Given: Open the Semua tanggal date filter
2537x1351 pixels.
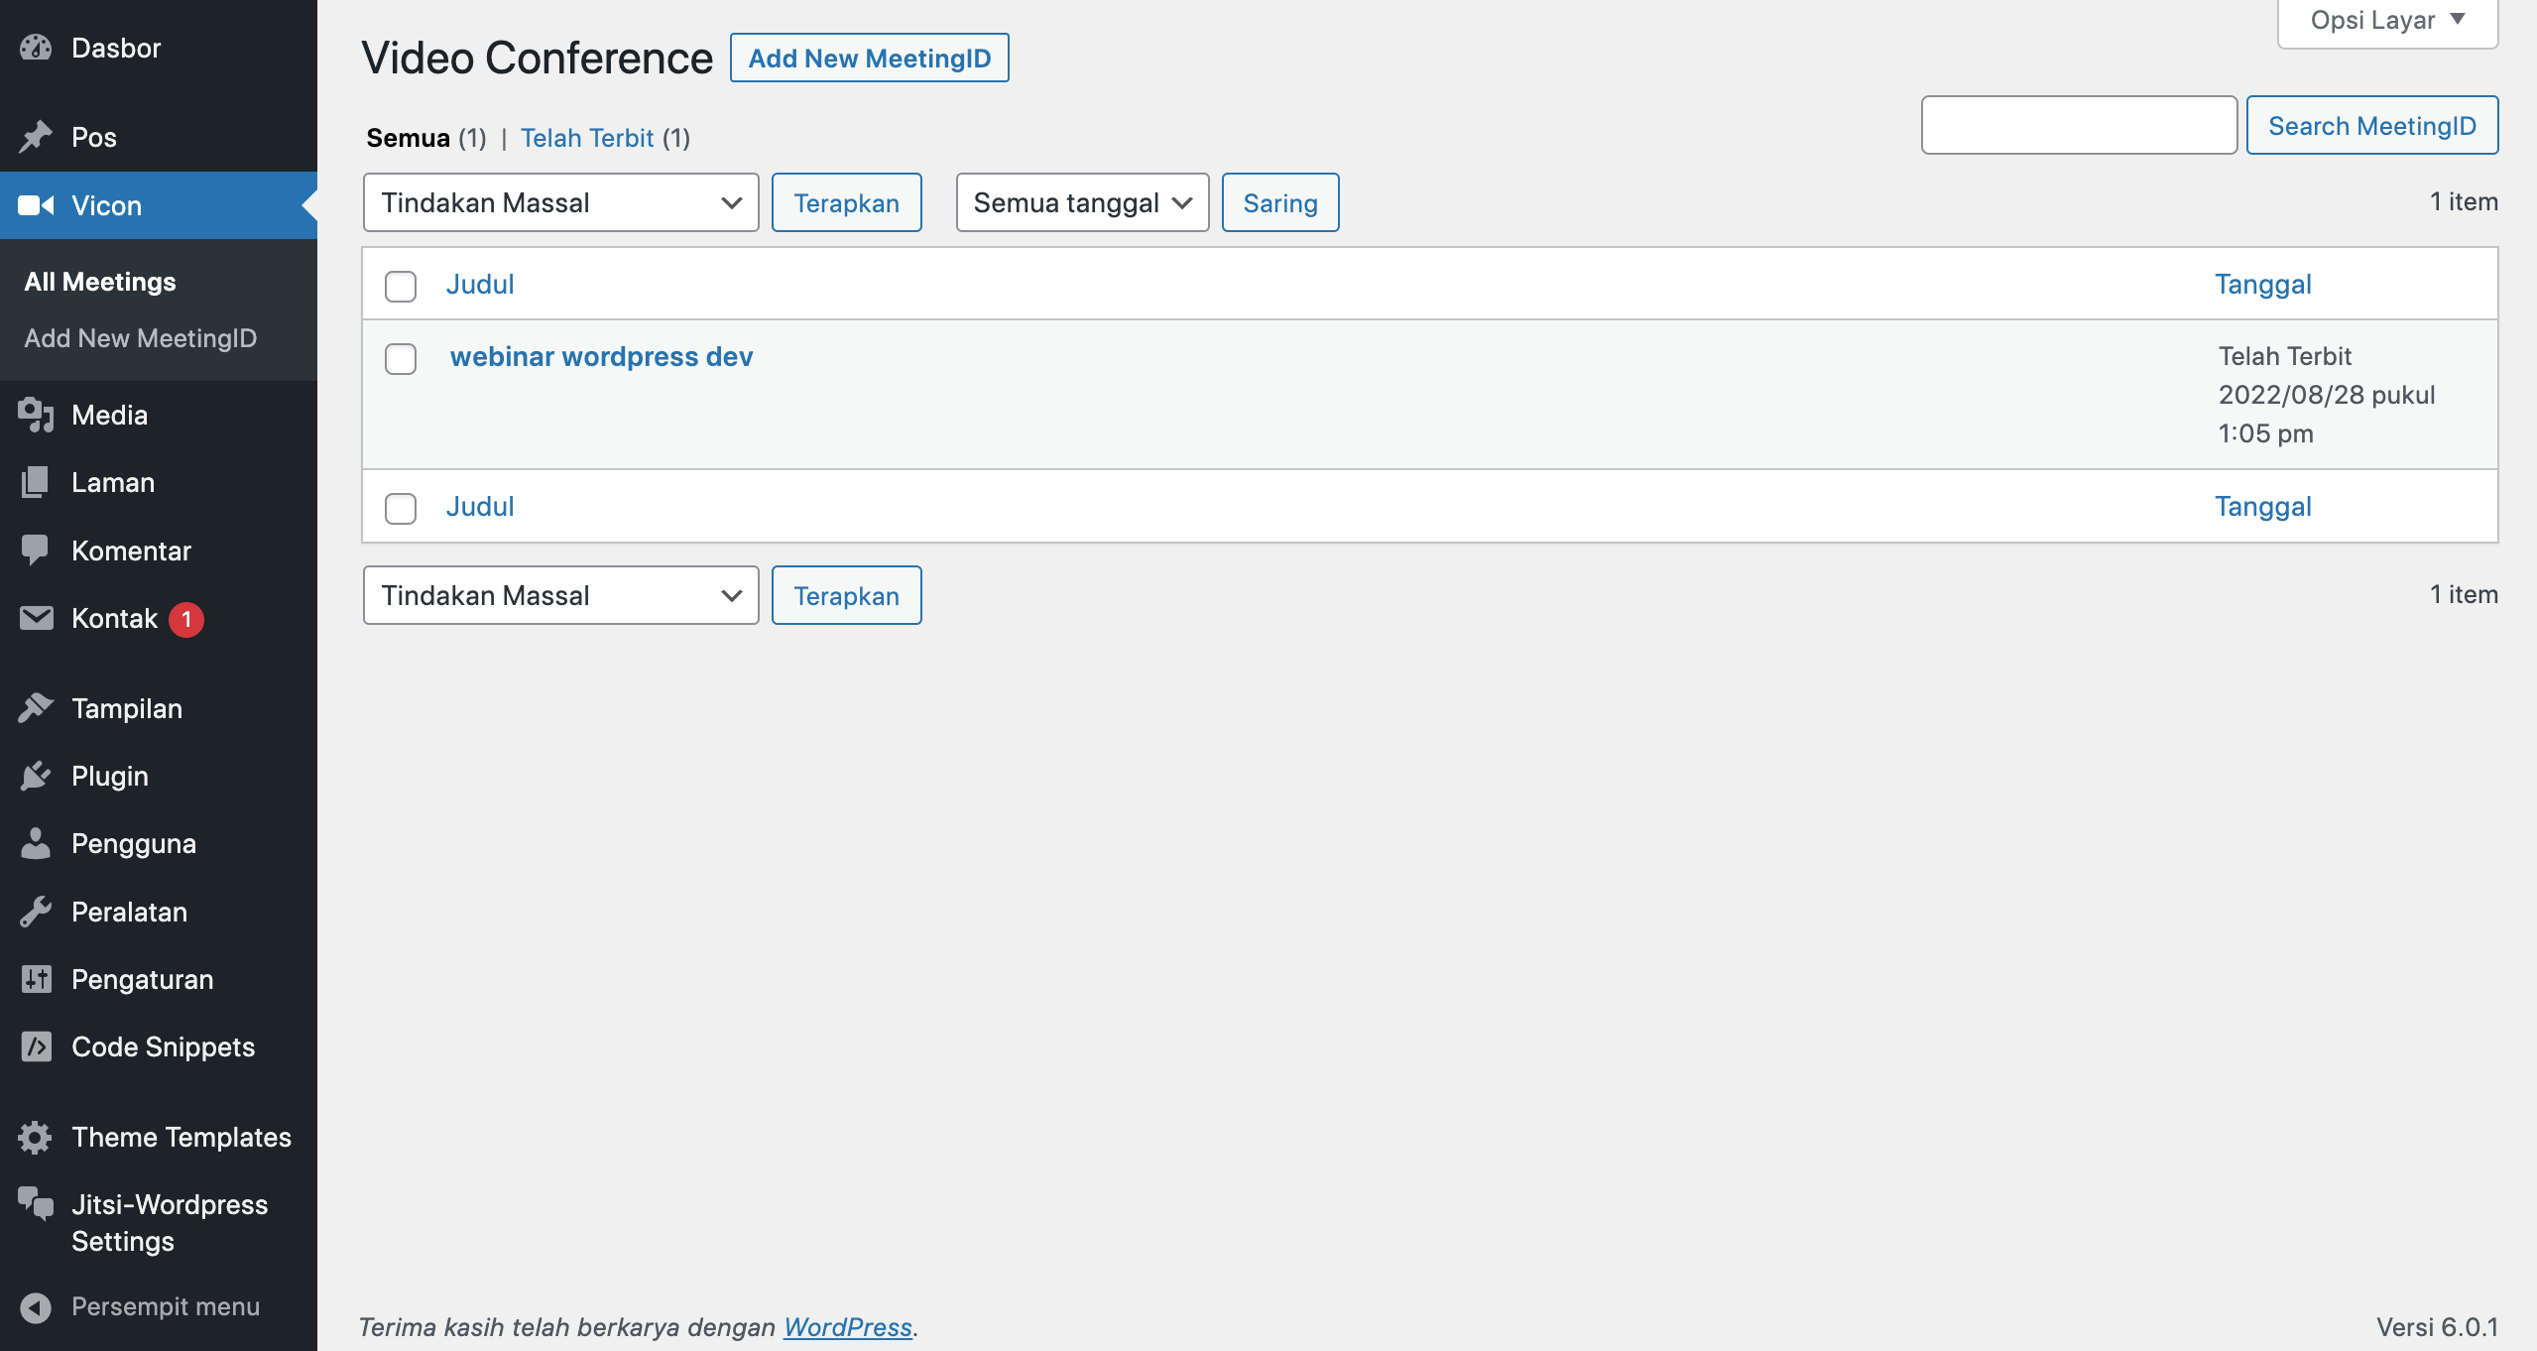Looking at the screenshot, I should 1081,202.
